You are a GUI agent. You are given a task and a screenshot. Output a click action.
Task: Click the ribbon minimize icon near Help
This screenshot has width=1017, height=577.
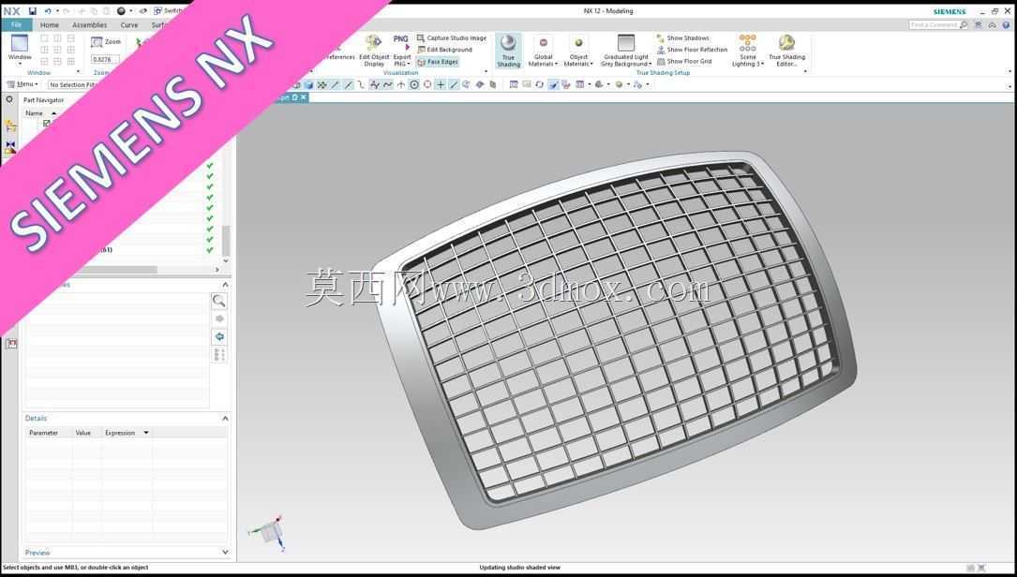992,24
